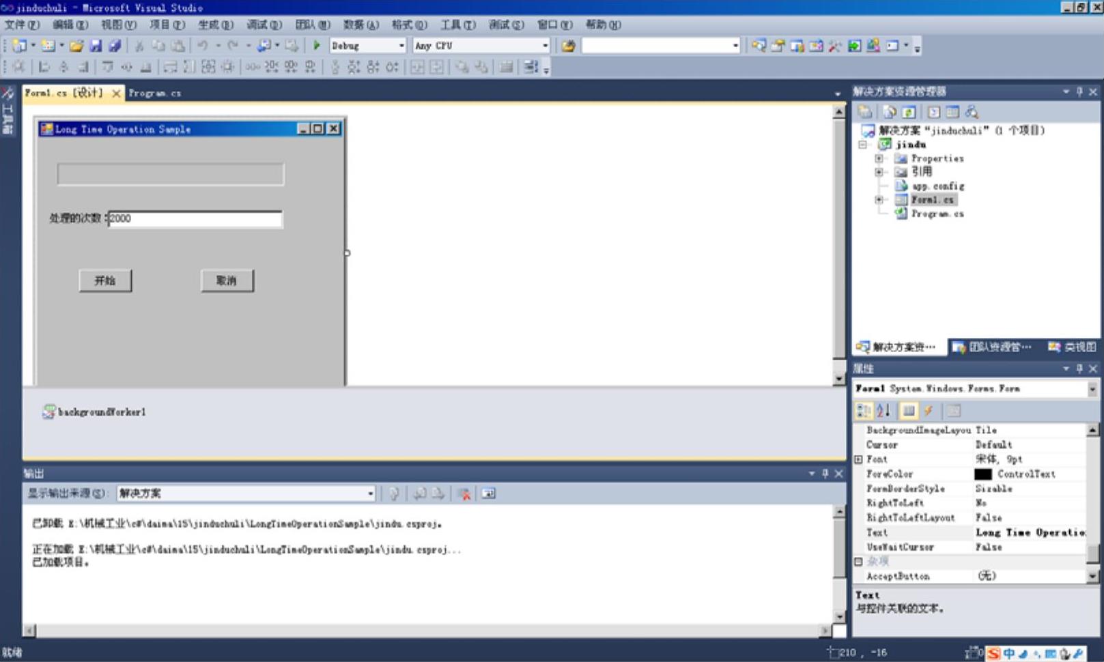Click the New Project toolbar icon
The image size is (1104, 662).
coord(20,46)
